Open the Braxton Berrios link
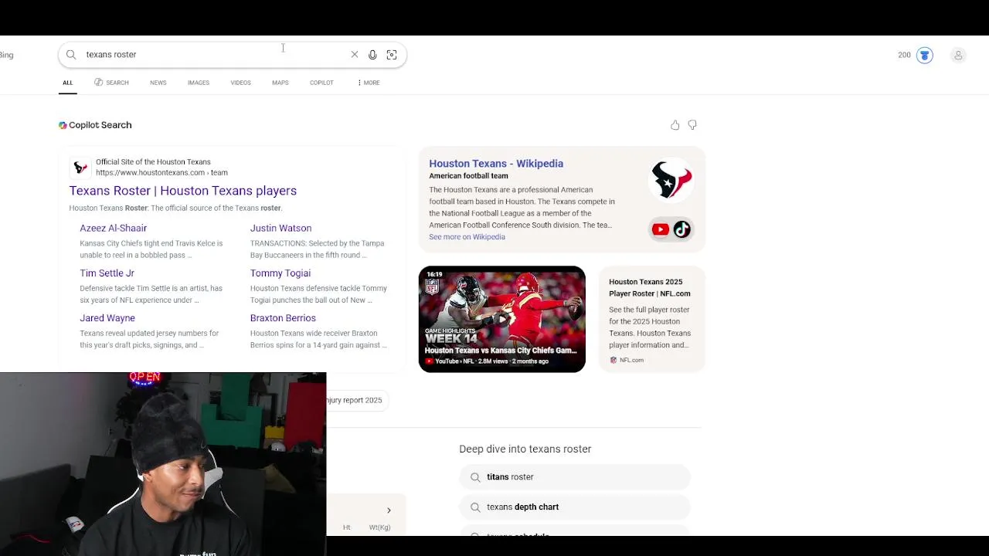 [283, 318]
